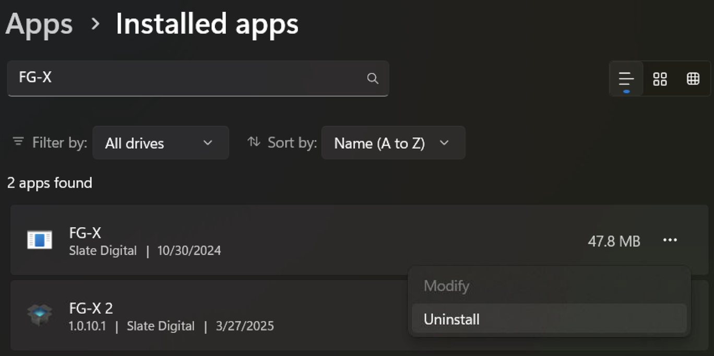
Task: Click Slate Digital publisher in FG-X row
Action: point(103,251)
